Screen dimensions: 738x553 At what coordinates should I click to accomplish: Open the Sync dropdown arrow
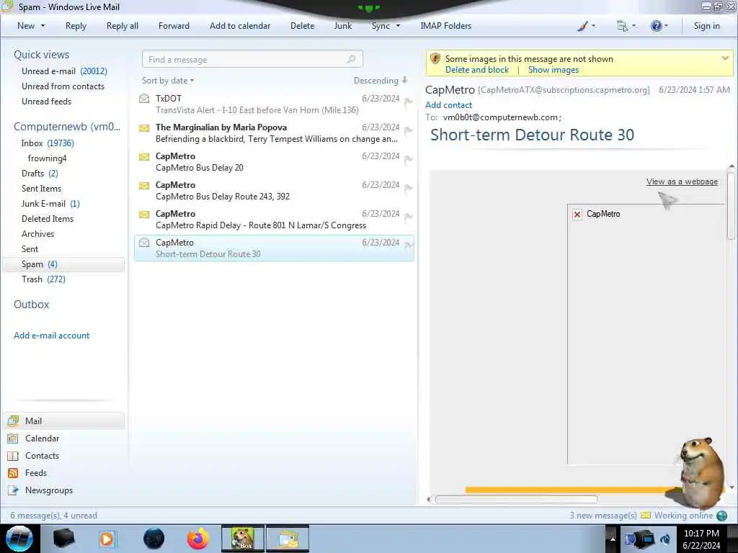[x=398, y=26]
